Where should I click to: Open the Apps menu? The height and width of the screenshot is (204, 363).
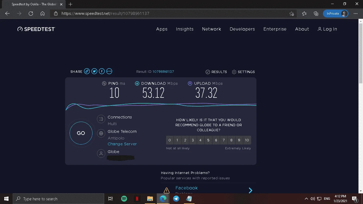coord(162,29)
